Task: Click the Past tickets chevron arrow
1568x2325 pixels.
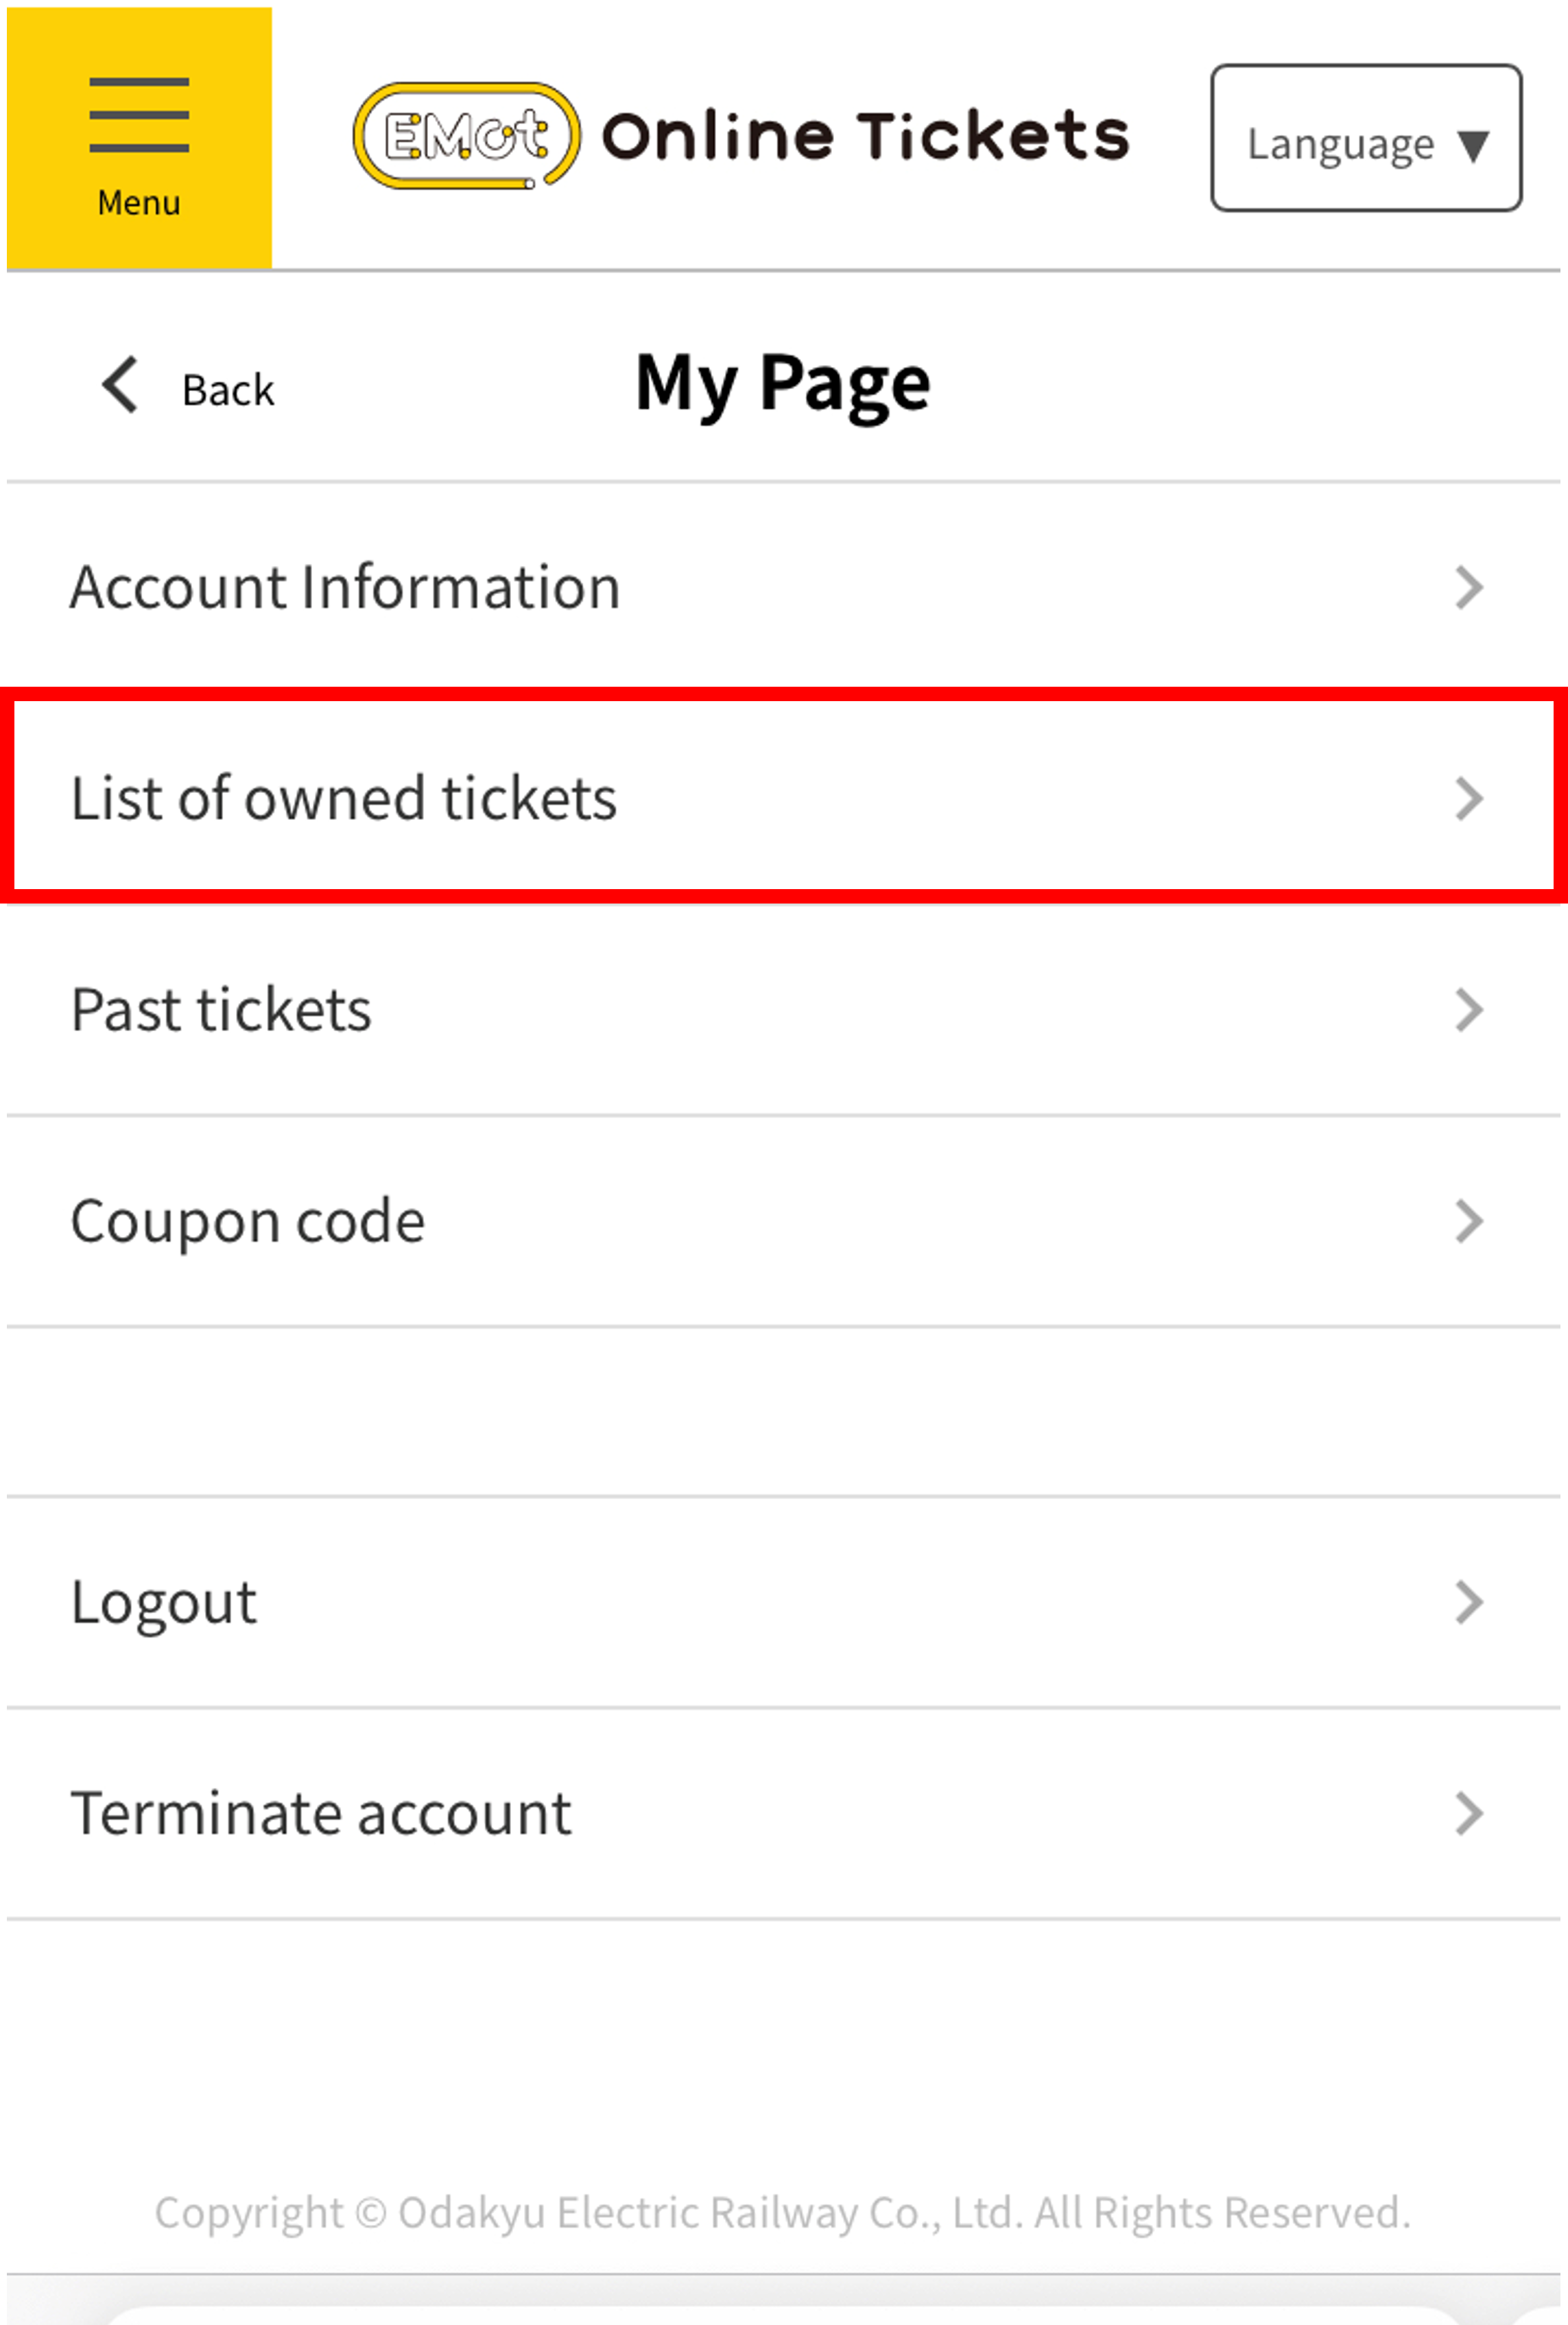Action: (1468, 1010)
